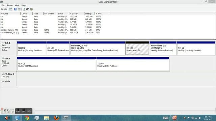216x121 pixels.
Task: Click the last green toolbar settings icon
Action: (x=31, y=9)
